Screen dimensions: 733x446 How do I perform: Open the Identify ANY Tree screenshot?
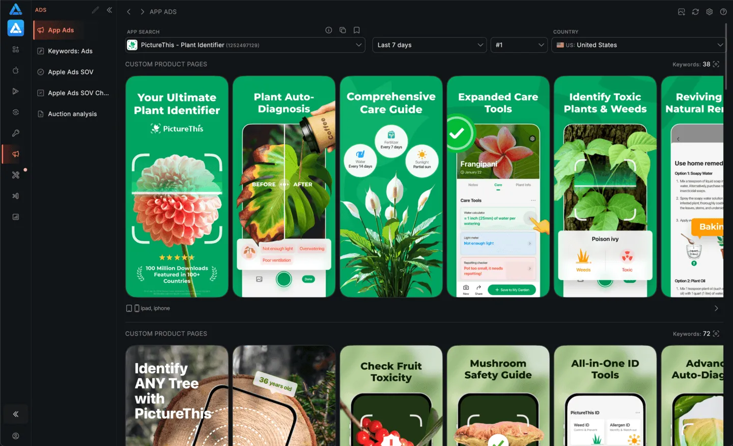(x=177, y=396)
